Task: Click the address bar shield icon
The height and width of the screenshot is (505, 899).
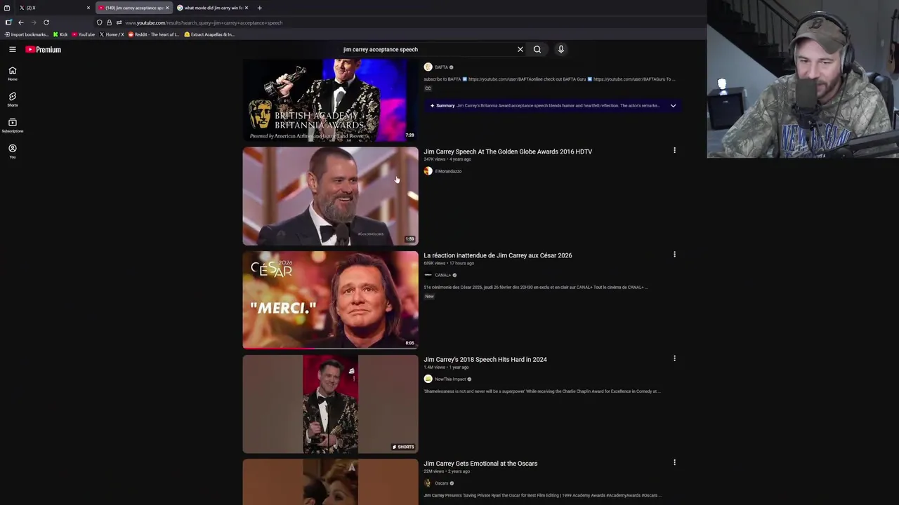Action: tap(99, 22)
